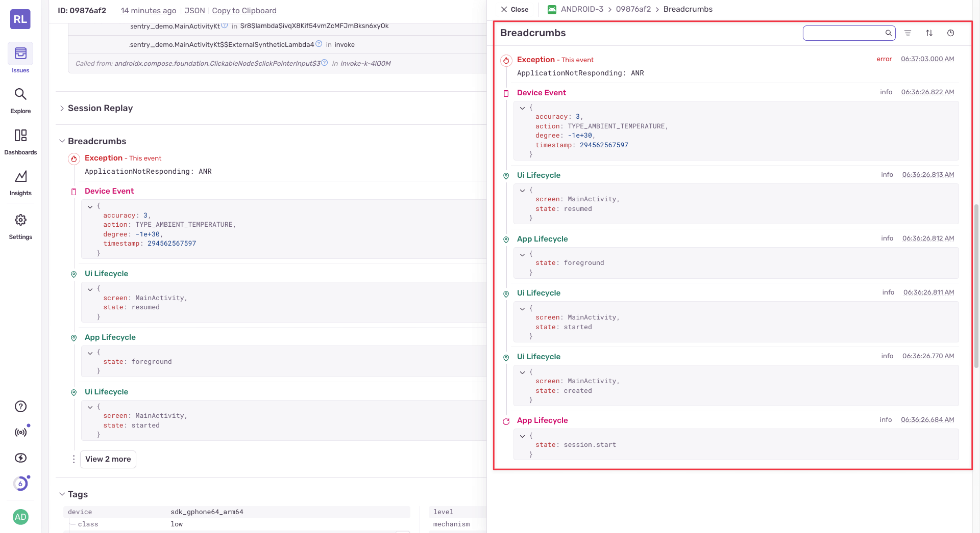Open Settings from the sidebar
The image size is (980, 533).
pyautogui.click(x=20, y=226)
